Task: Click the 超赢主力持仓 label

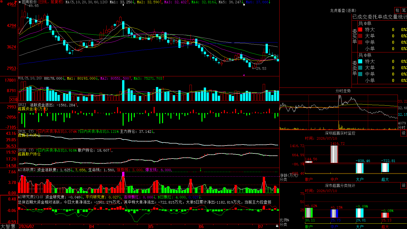Action: pos(29,135)
